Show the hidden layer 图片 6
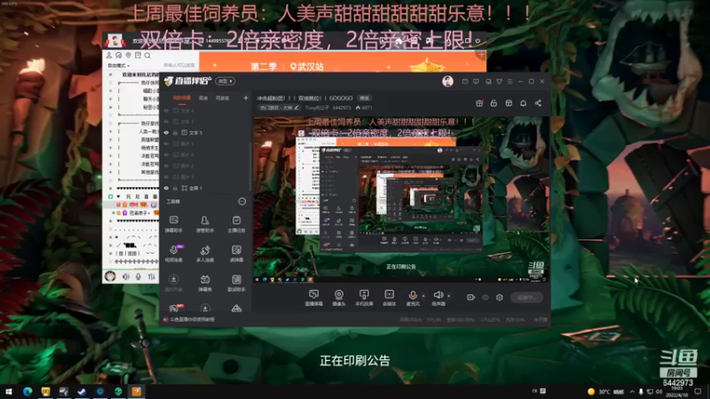The height and width of the screenshot is (399, 710). click(x=166, y=154)
